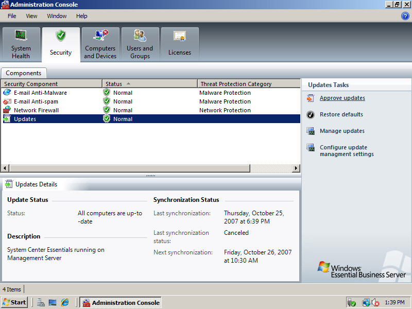412x309 pixels.
Task: Click the network connection tray icon
Action: click(x=366, y=303)
